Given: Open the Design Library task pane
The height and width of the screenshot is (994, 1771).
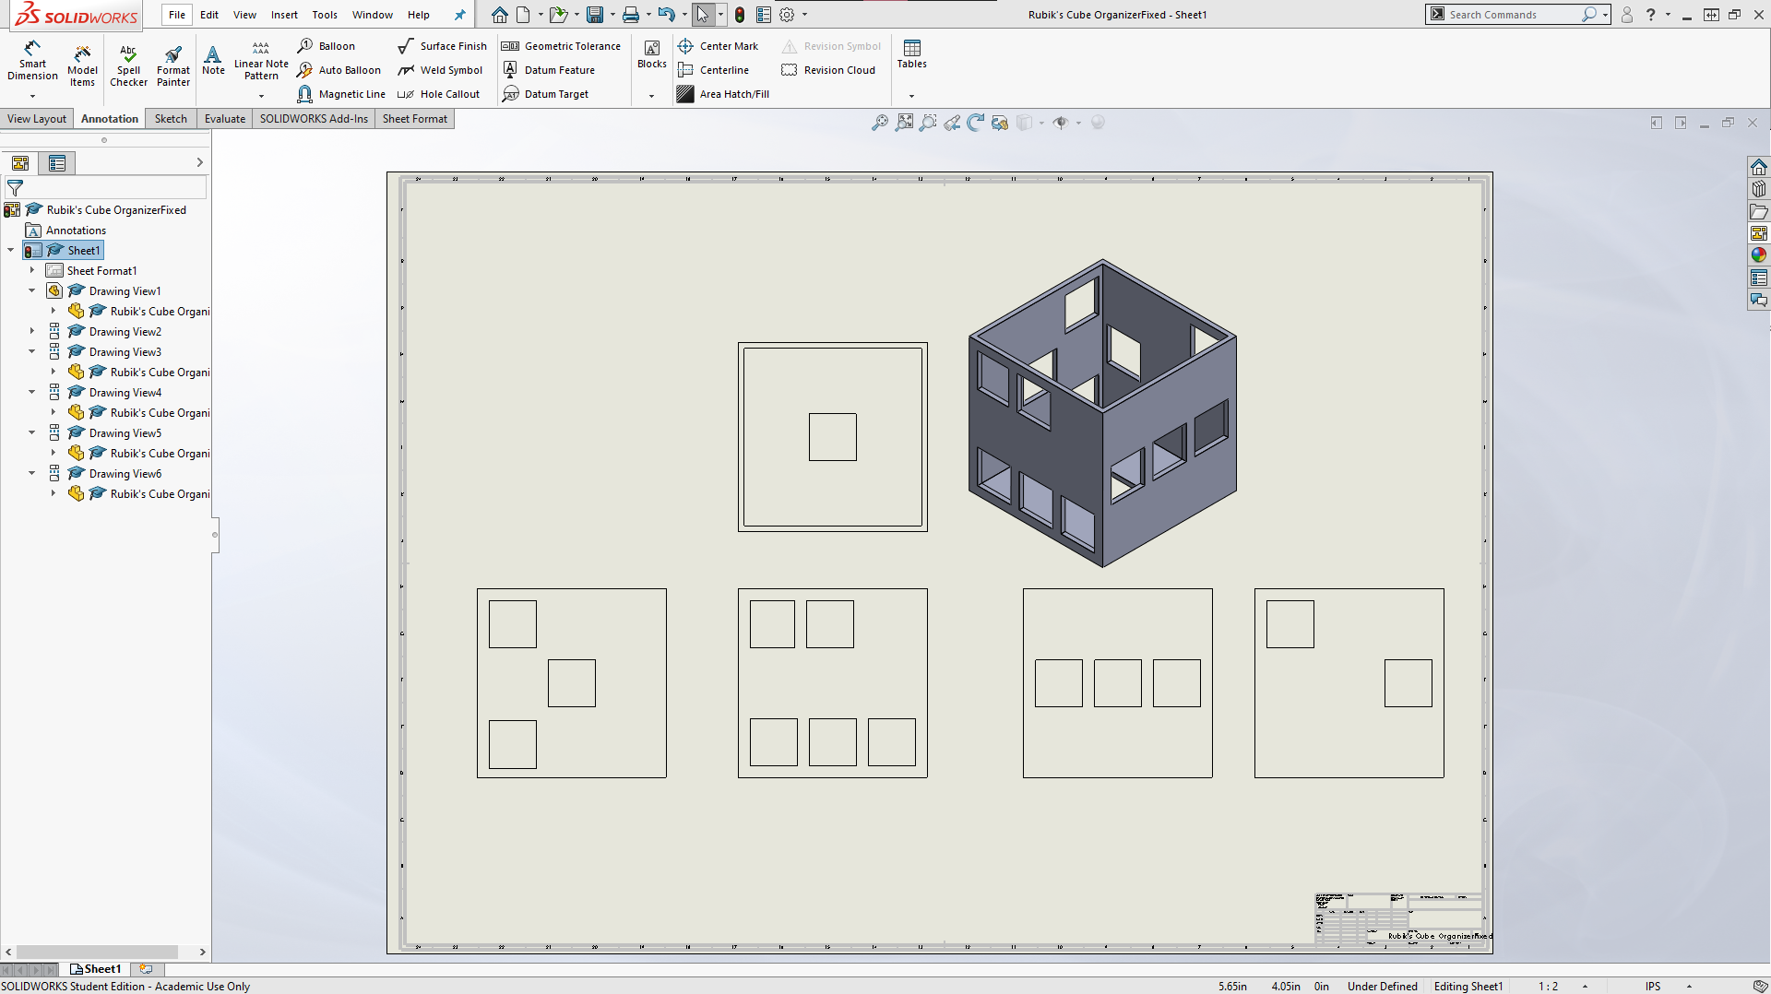Looking at the screenshot, I should click(x=1760, y=187).
